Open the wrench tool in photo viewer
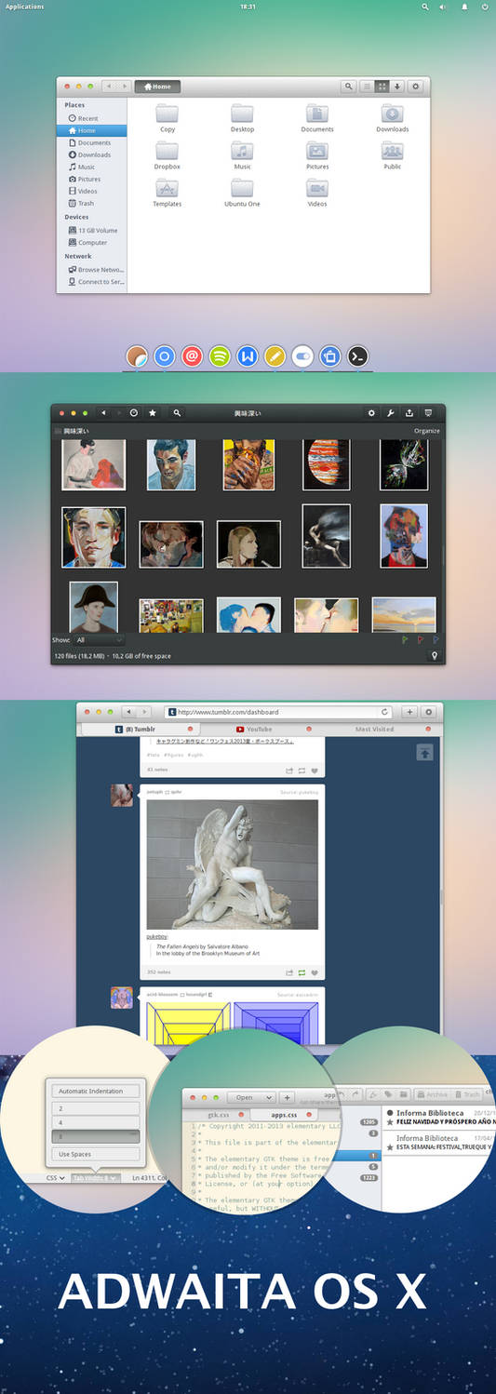496x1394 pixels. point(391,412)
